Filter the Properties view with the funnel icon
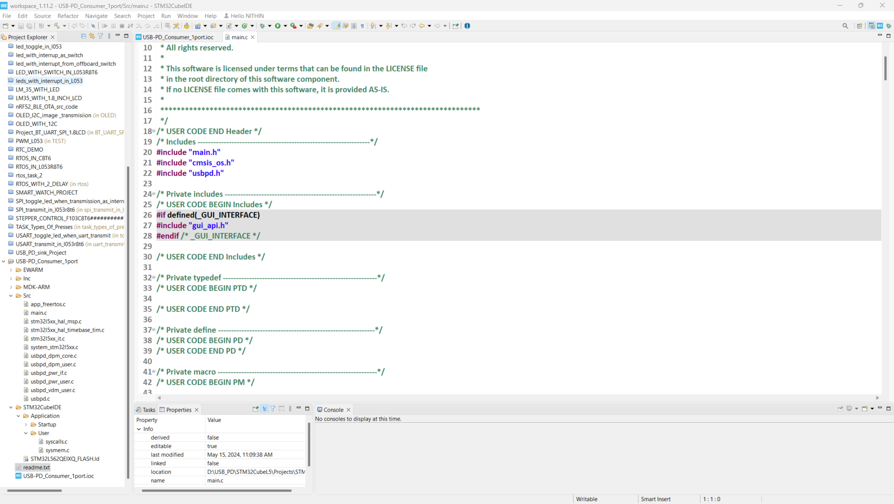The image size is (894, 504). (272, 409)
